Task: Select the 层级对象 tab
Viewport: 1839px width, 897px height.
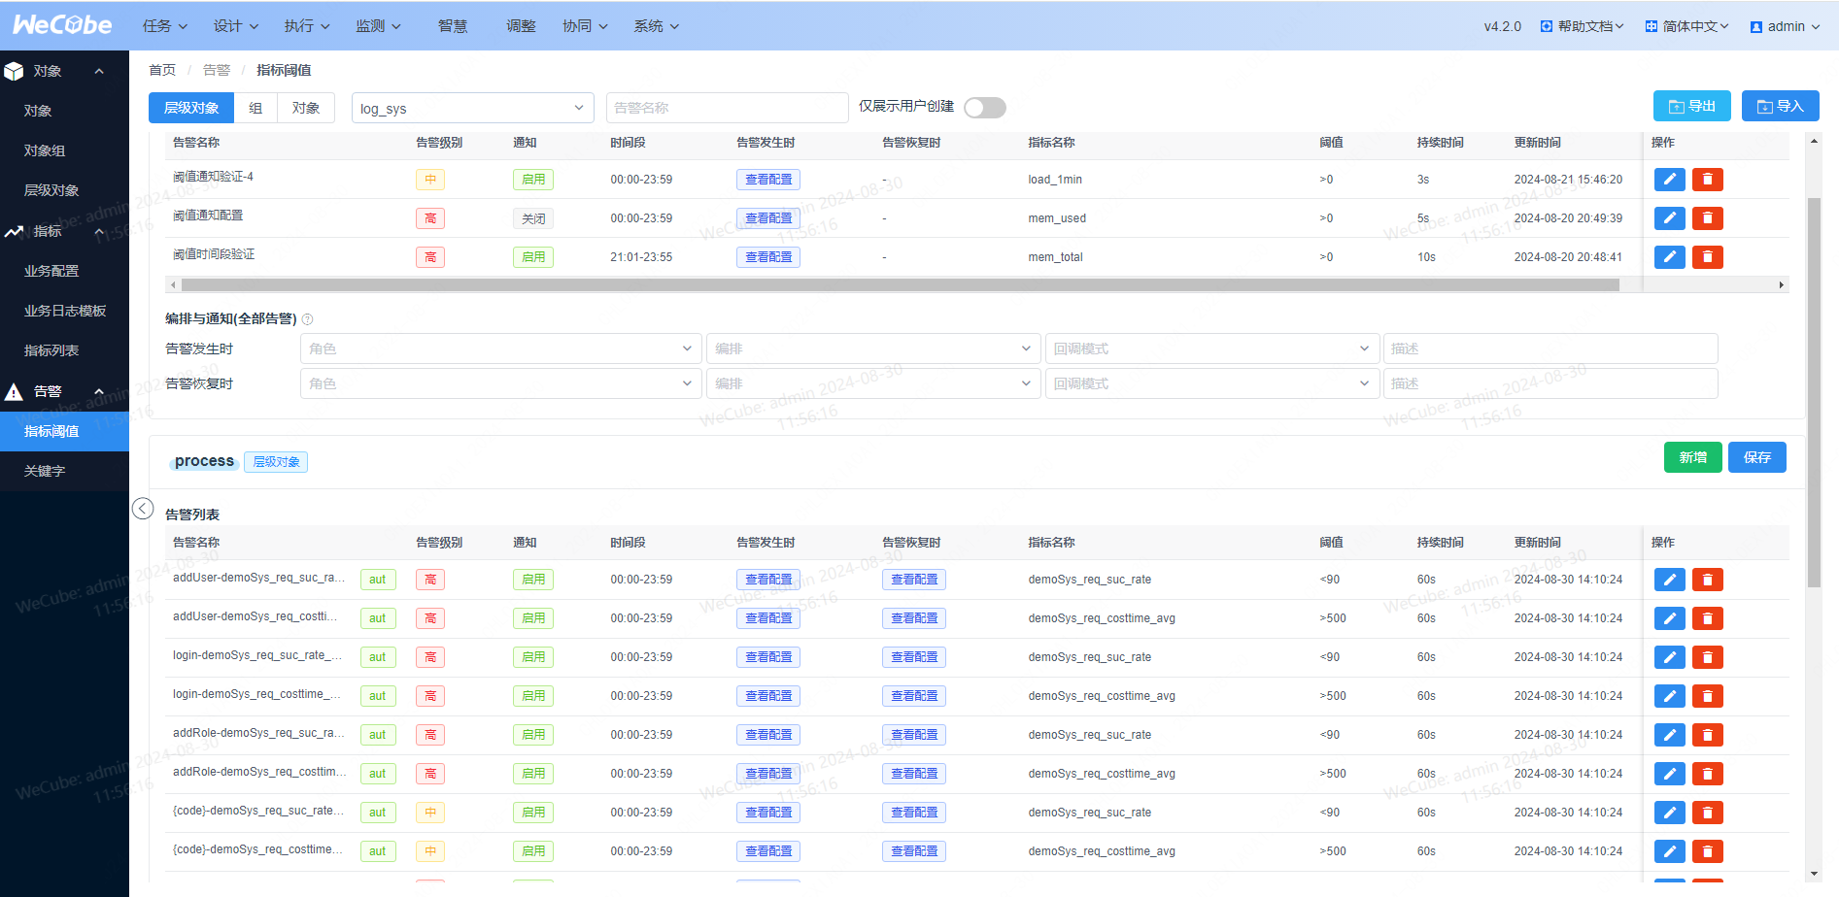Action: click(191, 108)
